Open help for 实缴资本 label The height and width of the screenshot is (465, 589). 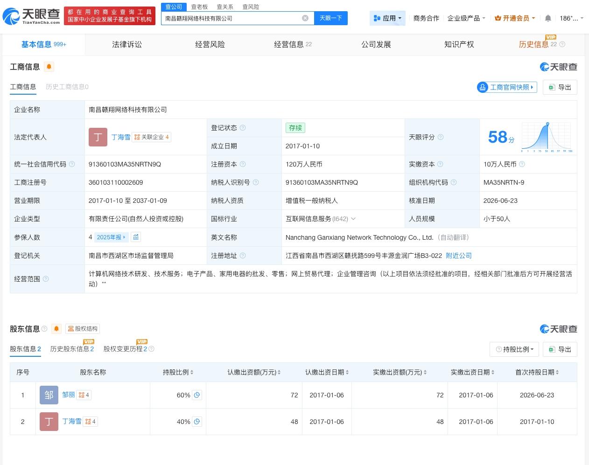(x=440, y=164)
